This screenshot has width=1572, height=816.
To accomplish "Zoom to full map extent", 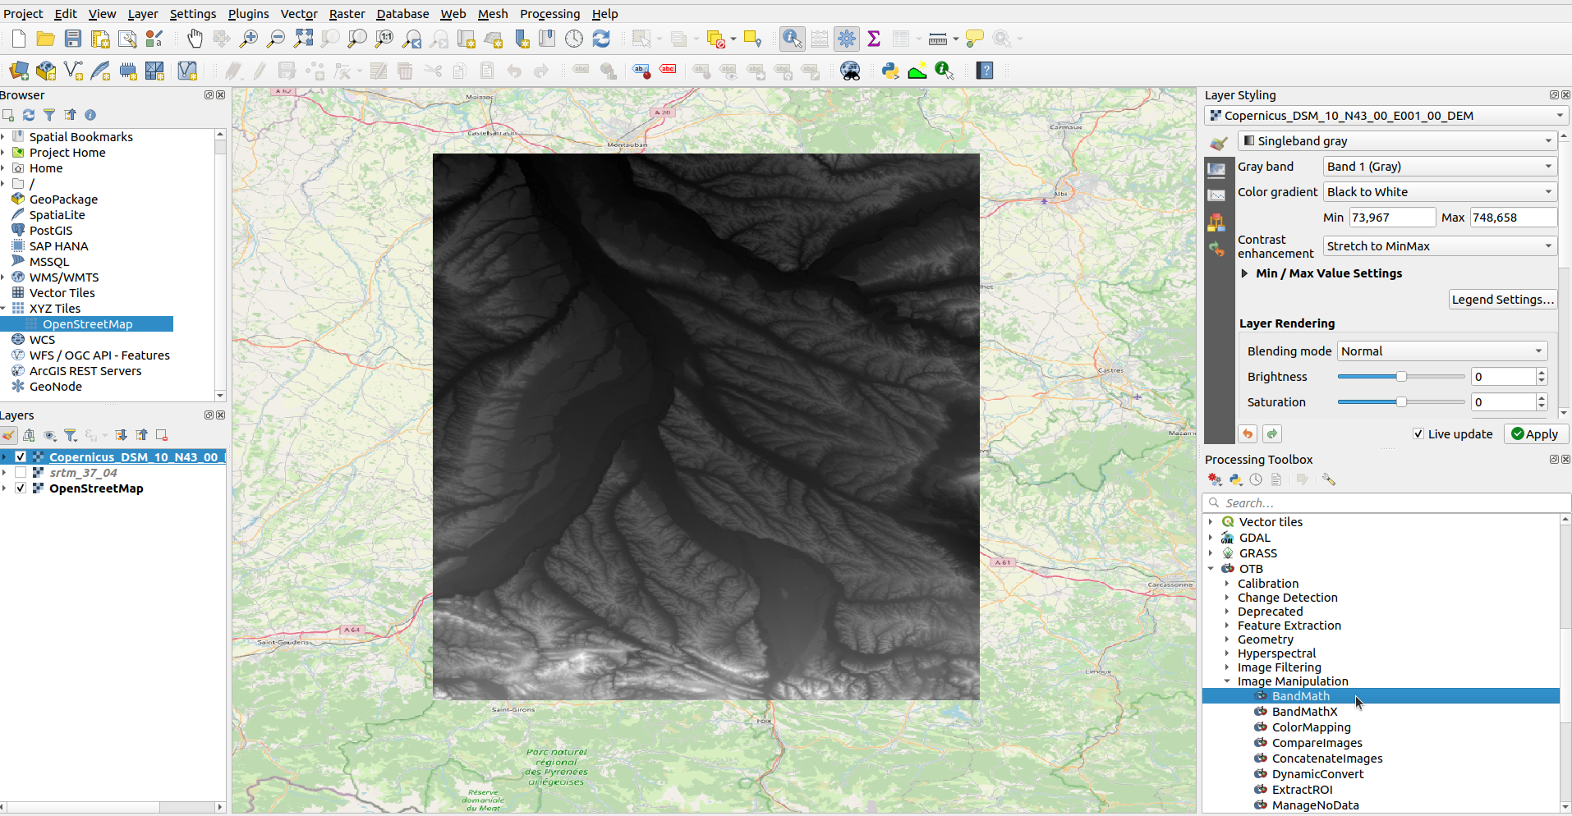I will 303,39.
